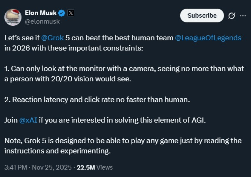This screenshot has height=177, width=251.
Task: Click the blue verified checkmark badge
Action: point(62,13)
